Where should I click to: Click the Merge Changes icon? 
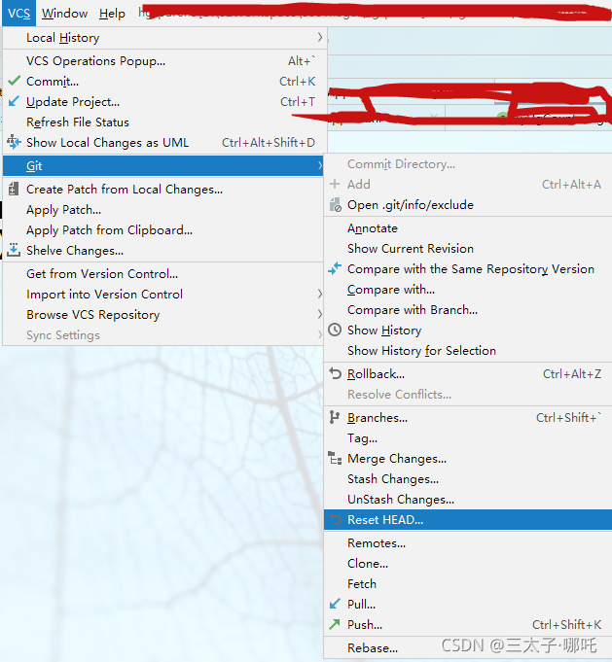click(x=335, y=458)
